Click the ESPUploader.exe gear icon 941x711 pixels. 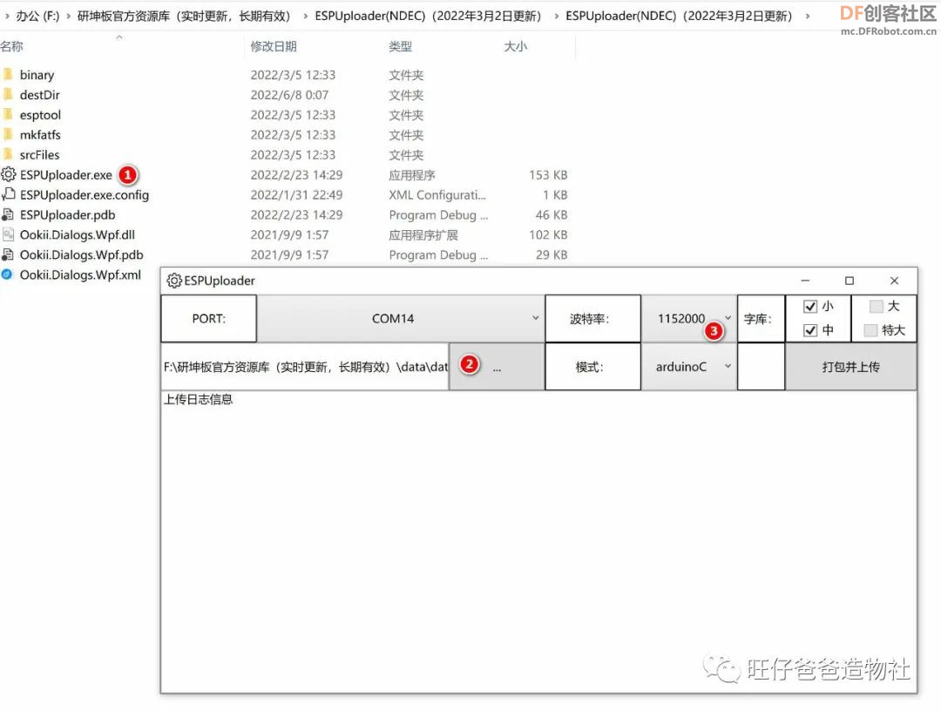point(8,174)
